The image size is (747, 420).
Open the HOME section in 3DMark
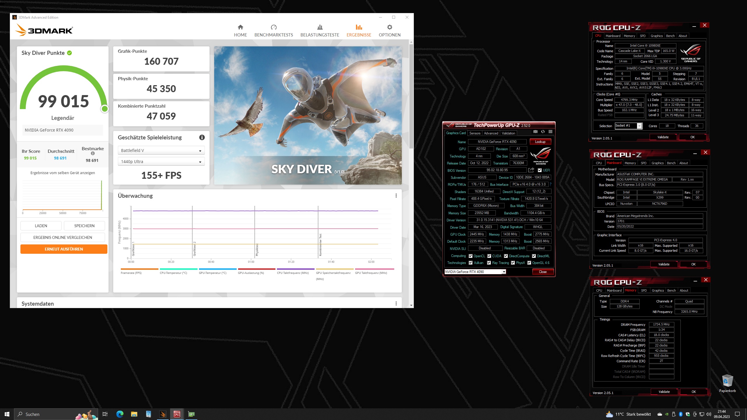[x=240, y=31]
